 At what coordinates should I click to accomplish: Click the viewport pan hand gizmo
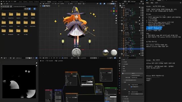[x=116, y=18]
